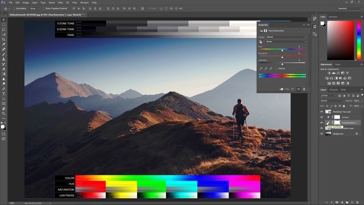Screen dimensions: 364x205
Task: Click the lock all icon in Layers panel
Action: coord(344,106)
